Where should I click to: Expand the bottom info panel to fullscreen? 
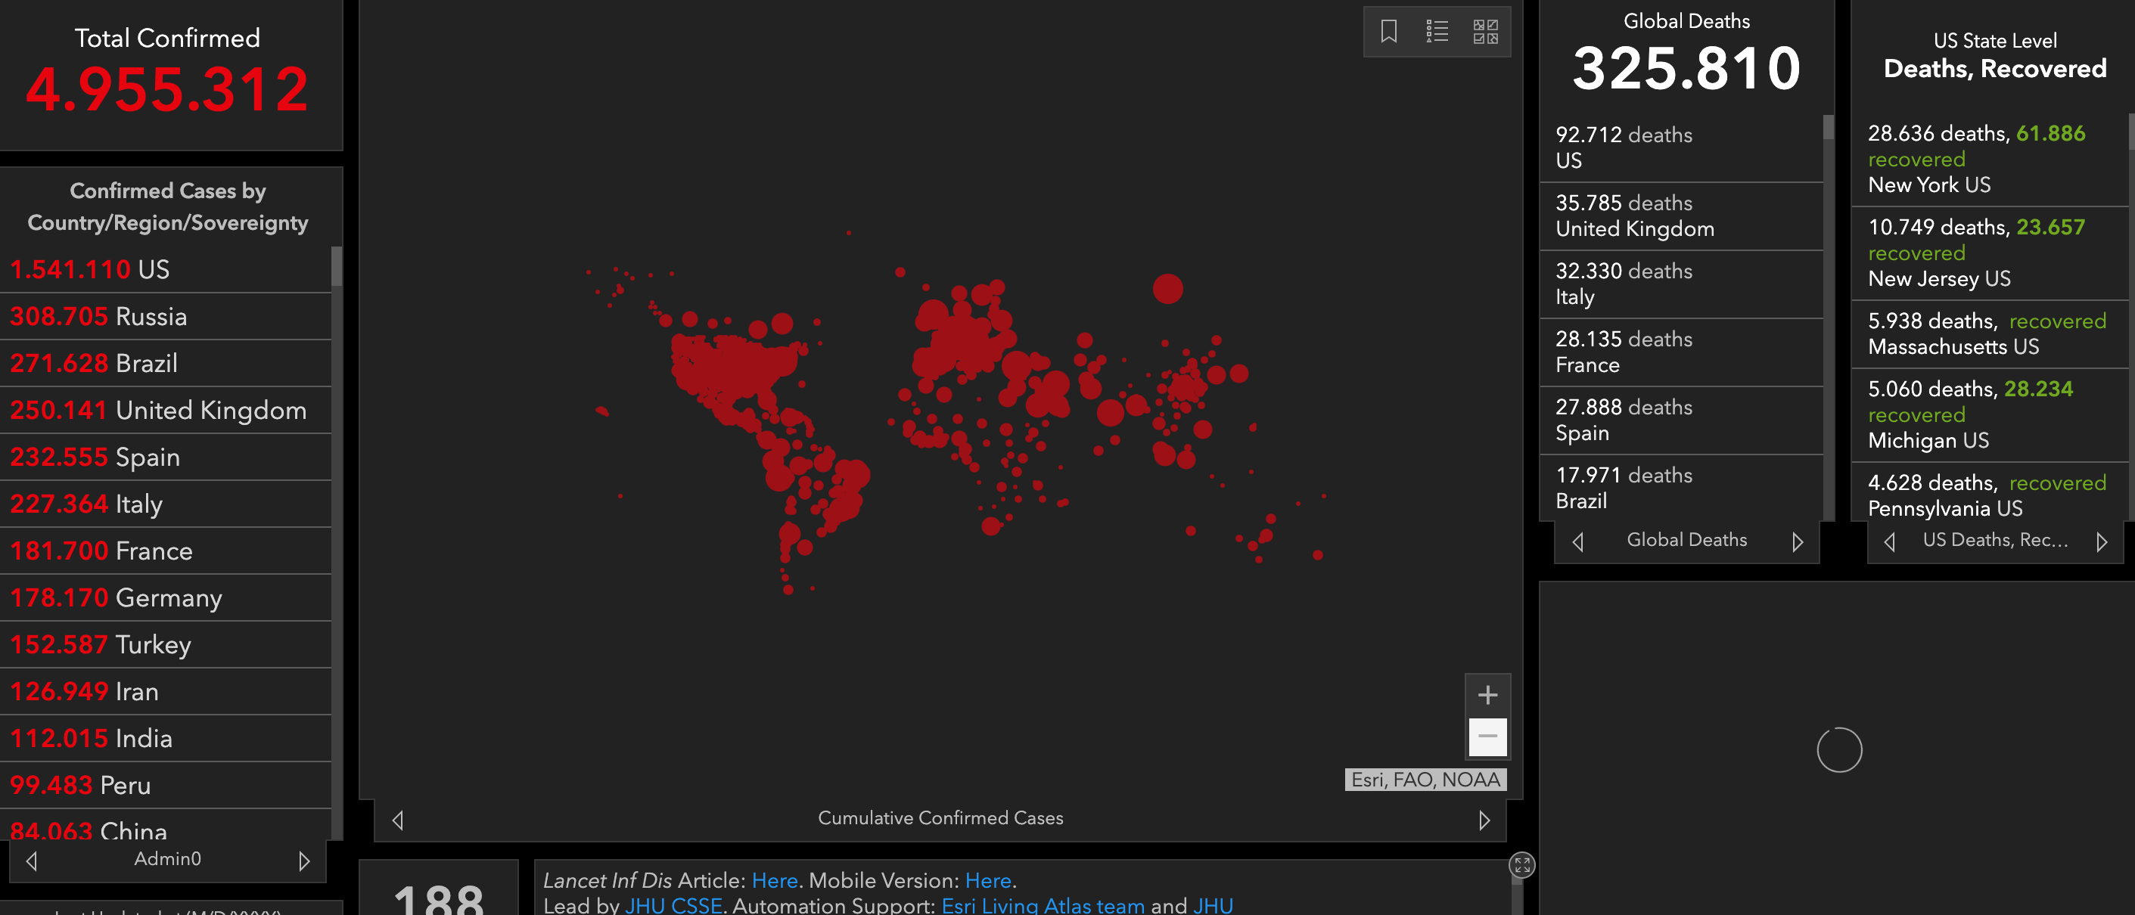coord(1521,865)
